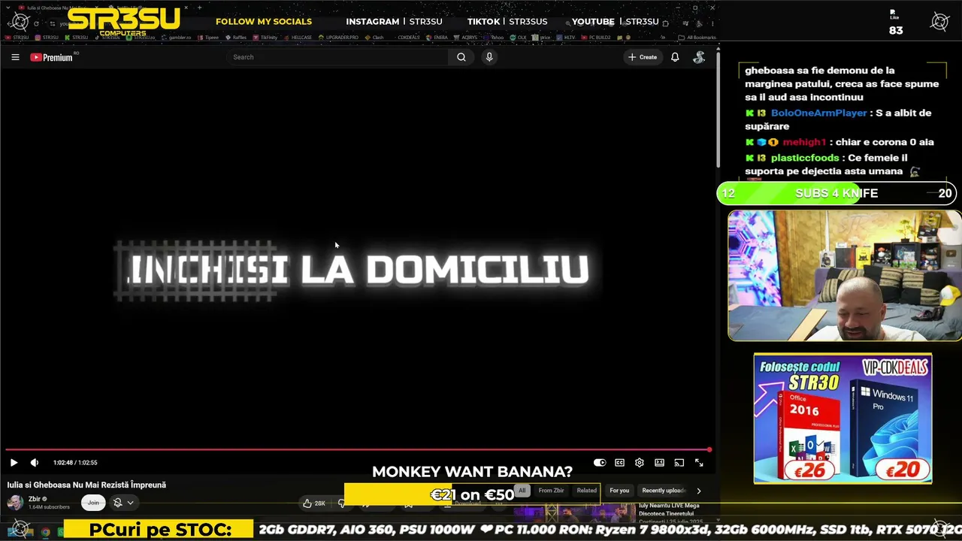Open the HELLCASE bookmark
Screen dimensions: 962x541
click(x=298, y=37)
